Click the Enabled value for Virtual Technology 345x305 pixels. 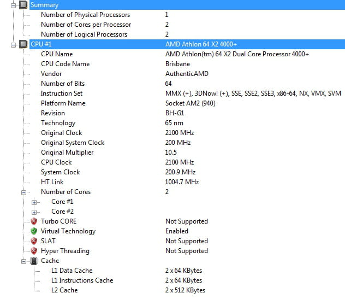coord(177,231)
